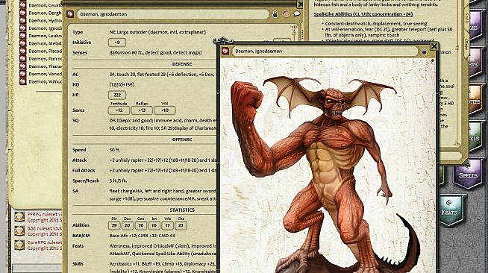This screenshot has width=488, height=273.
Task: Click the HP 222 box
Action: click(117, 95)
